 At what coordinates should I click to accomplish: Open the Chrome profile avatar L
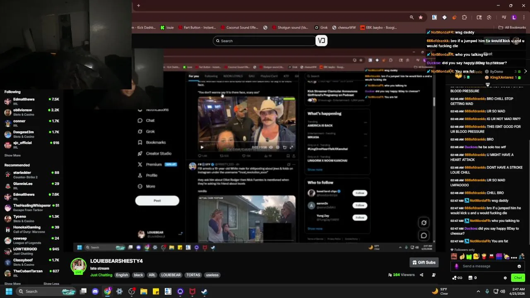[x=514, y=17]
